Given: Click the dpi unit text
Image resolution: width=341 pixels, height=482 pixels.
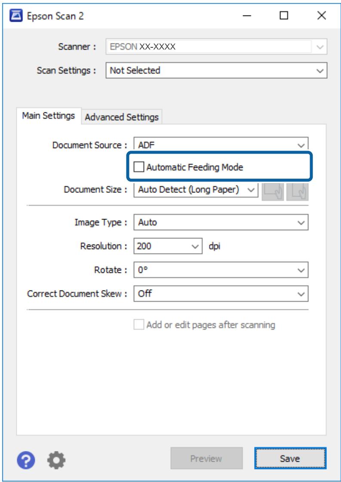Looking at the screenshot, I should pos(215,246).
